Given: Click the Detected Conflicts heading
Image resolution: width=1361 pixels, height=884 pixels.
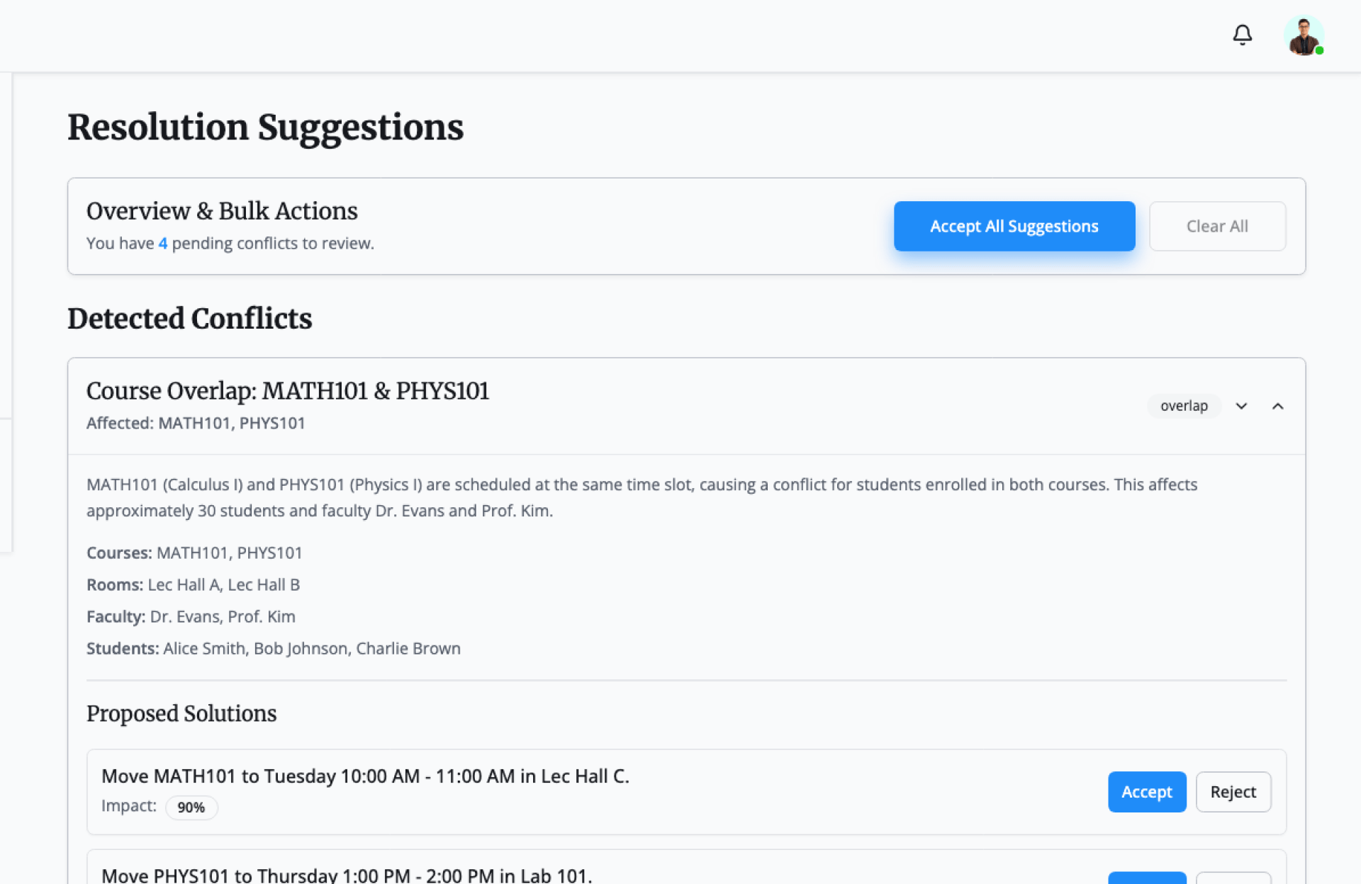Looking at the screenshot, I should 189,319.
